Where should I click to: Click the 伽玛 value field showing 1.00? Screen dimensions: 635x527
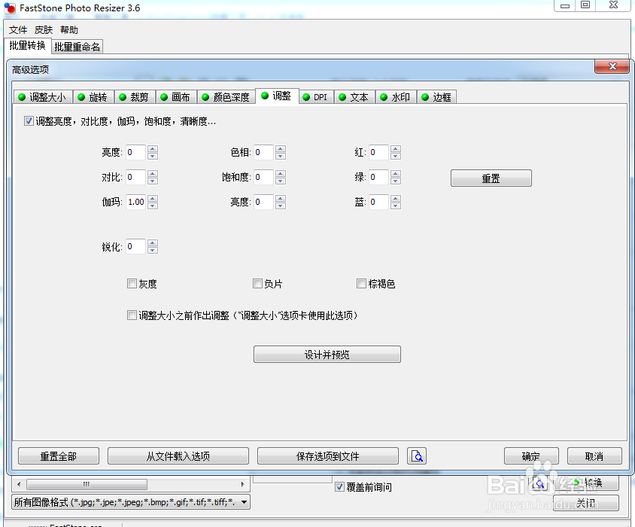click(x=136, y=202)
